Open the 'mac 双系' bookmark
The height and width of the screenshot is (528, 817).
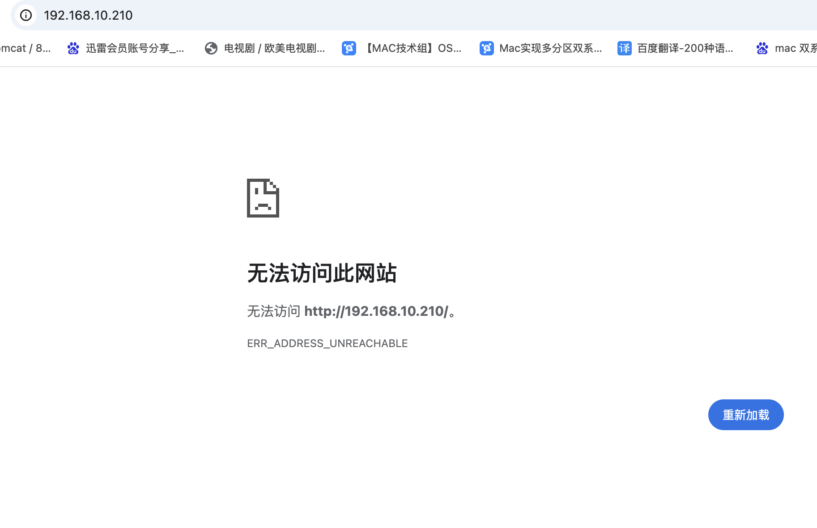click(795, 48)
